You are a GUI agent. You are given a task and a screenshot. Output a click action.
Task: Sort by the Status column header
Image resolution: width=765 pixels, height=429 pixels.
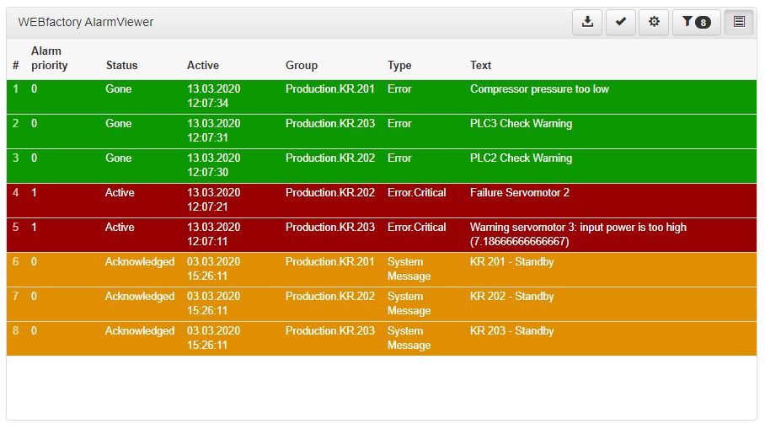121,66
